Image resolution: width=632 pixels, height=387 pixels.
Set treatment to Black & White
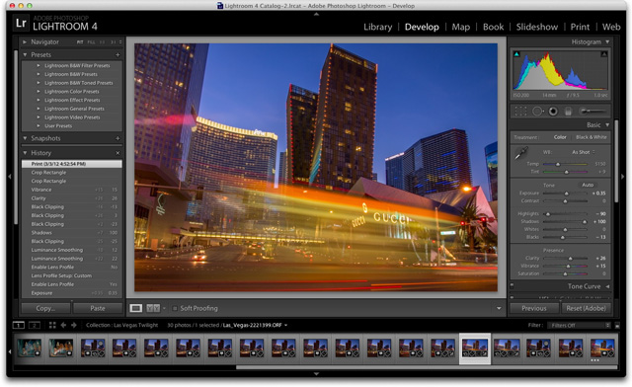(592, 137)
